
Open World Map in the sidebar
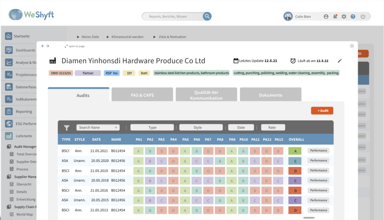[21, 214]
